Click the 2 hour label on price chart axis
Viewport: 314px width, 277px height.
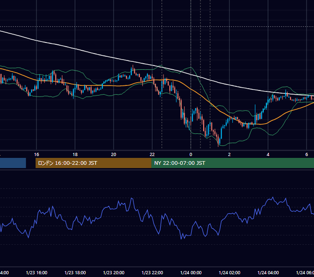[x=229, y=155]
